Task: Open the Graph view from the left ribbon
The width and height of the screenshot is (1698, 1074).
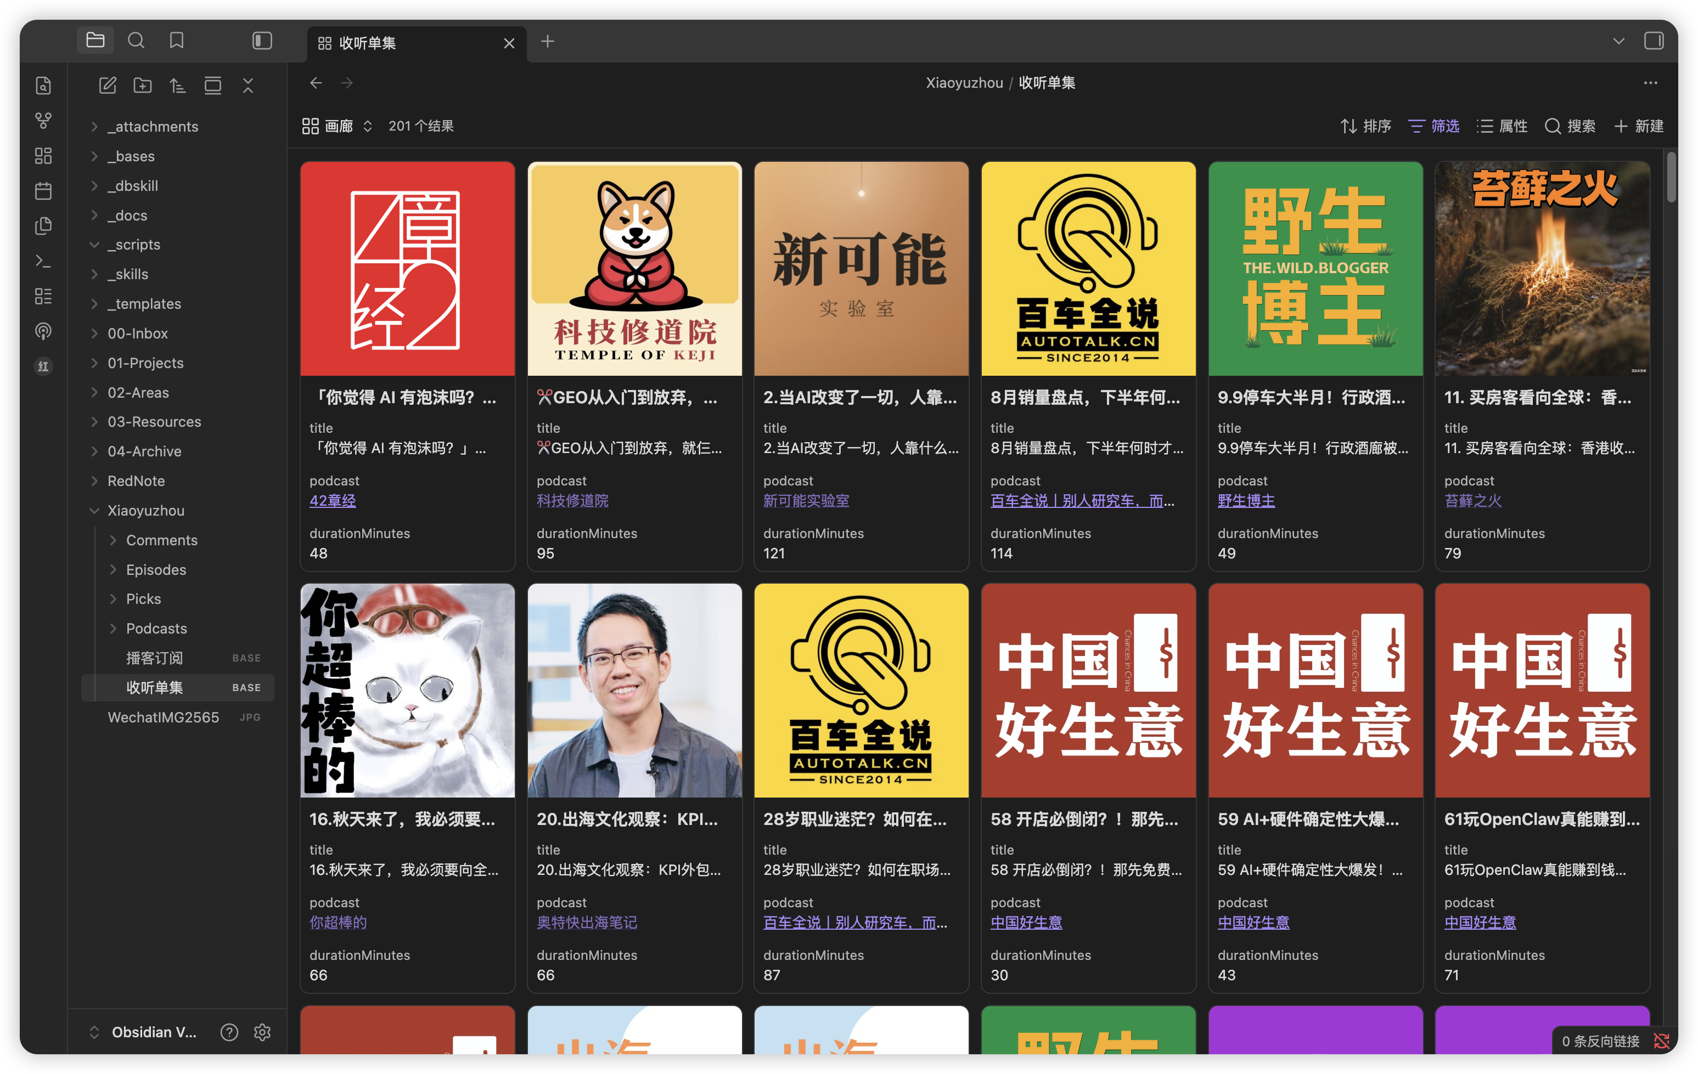Action: [x=43, y=121]
